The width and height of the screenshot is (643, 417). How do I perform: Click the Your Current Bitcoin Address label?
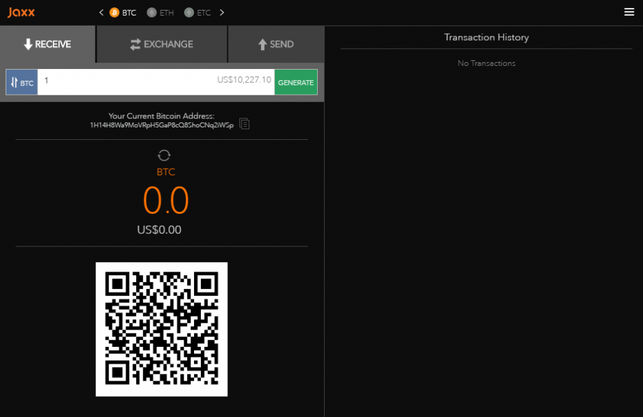point(161,116)
